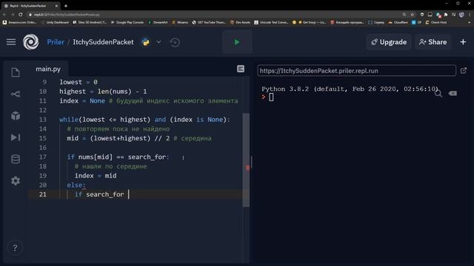Open the Files panel in the sidebar

(16, 72)
